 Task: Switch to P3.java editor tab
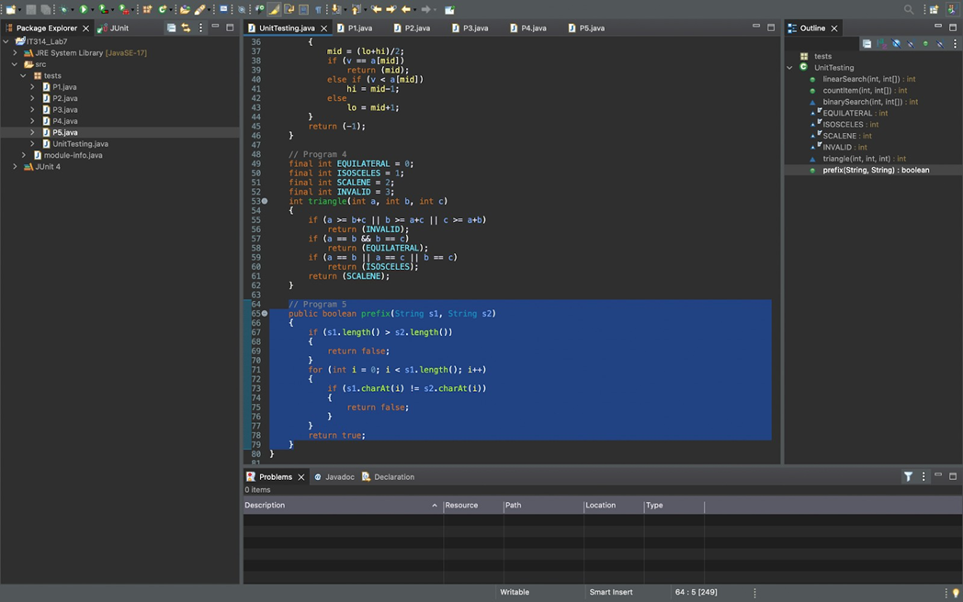470,28
